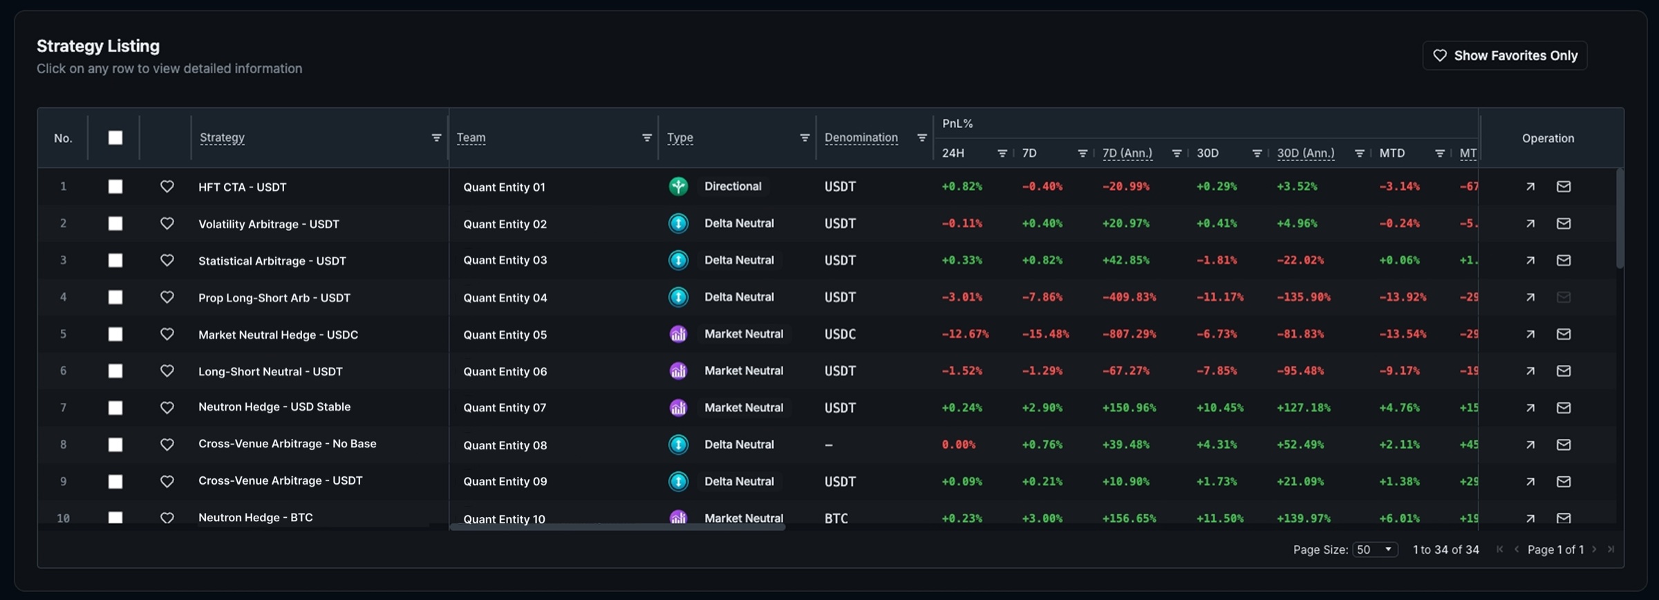Viewport: 1659px width, 600px height.
Task: Open details arrow for Quant Entity 05 row
Action: [x=1530, y=334]
